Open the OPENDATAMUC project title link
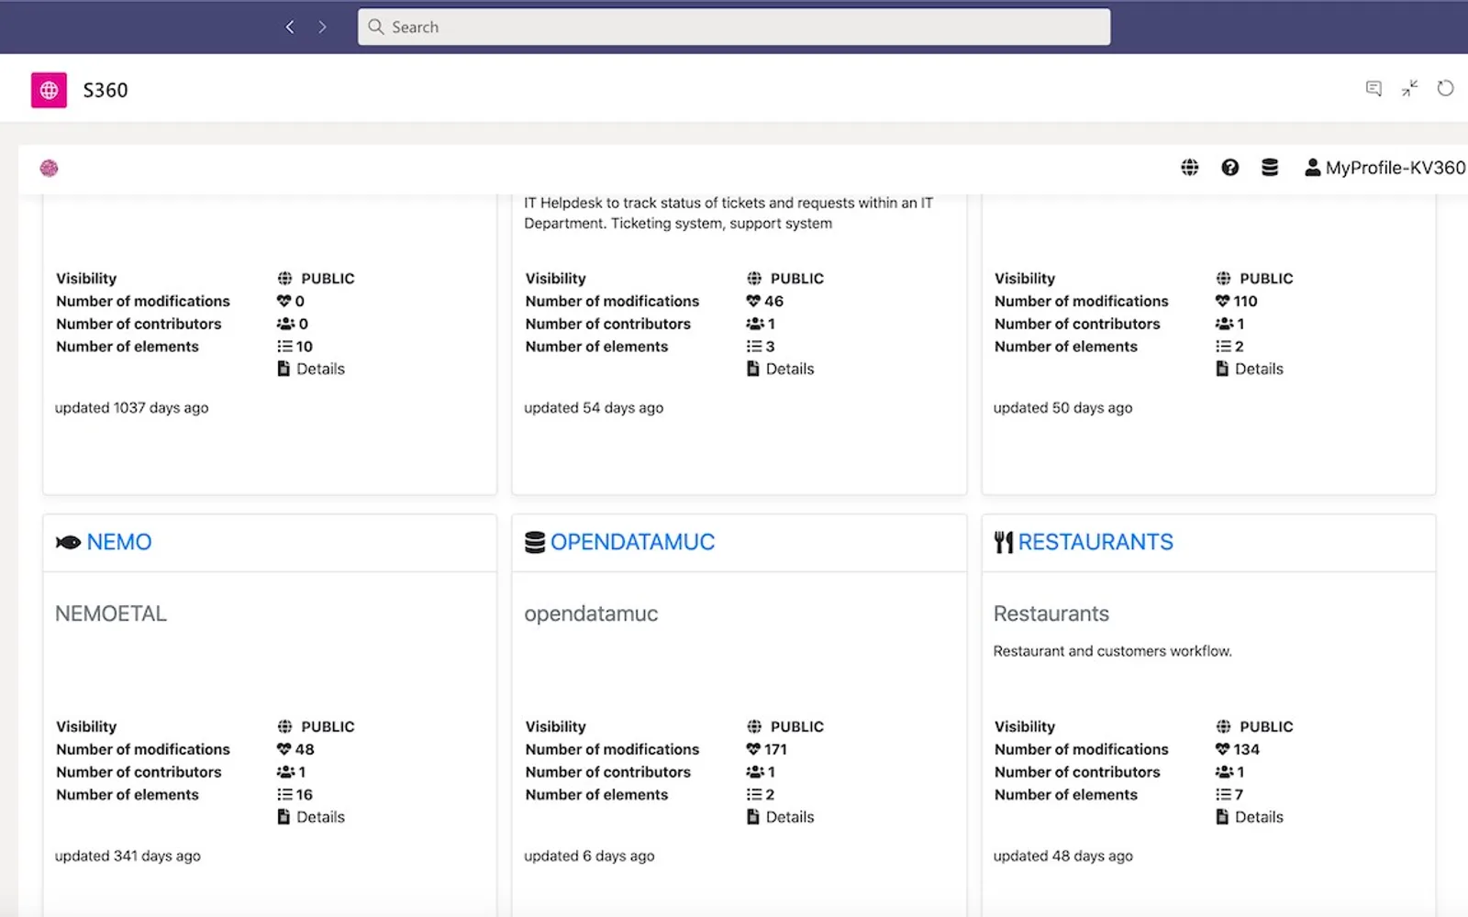This screenshot has width=1468, height=917. [x=632, y=542]
